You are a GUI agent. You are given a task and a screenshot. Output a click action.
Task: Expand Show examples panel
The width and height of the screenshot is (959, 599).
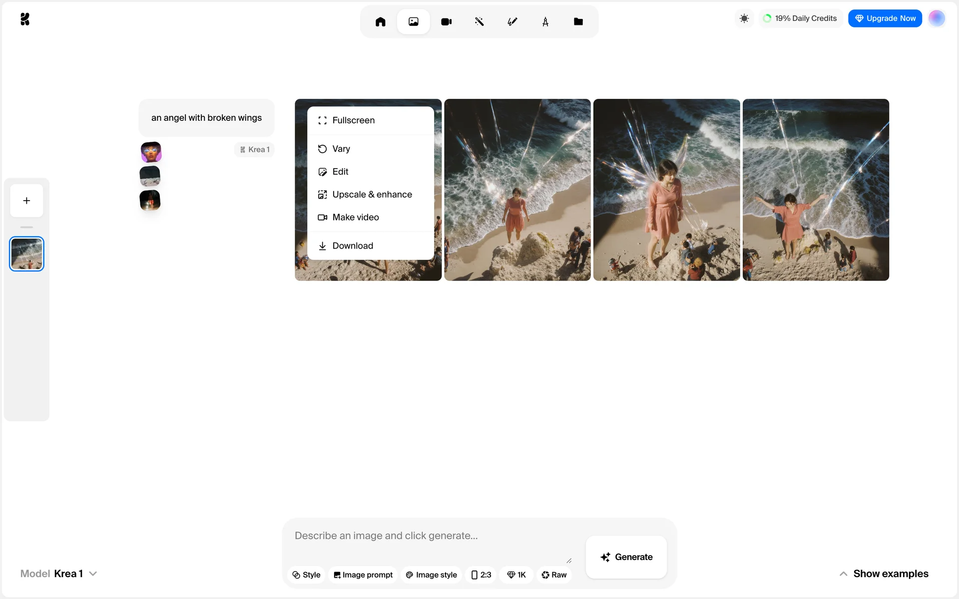tap(884, 574)
